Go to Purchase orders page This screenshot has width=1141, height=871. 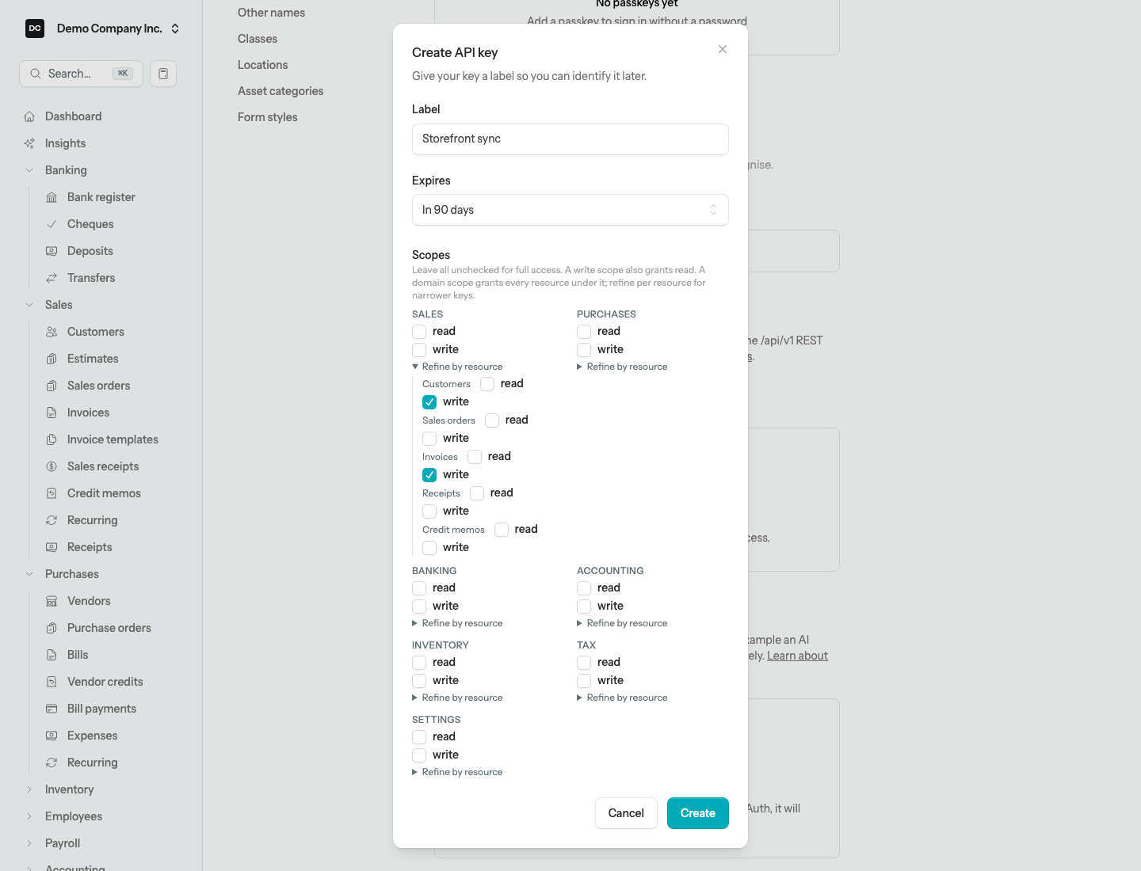point(109,628)
